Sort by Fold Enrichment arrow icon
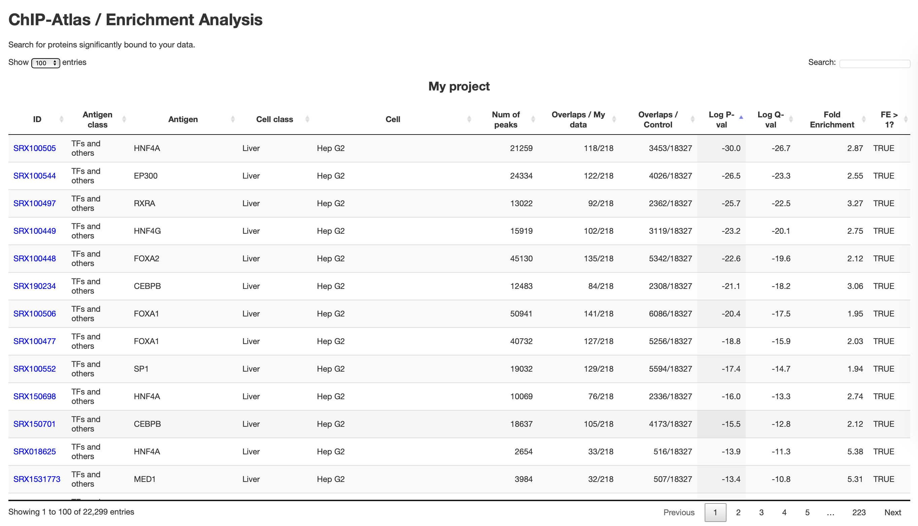This screenshot has height=526, width=918. (x=864, y=119)
